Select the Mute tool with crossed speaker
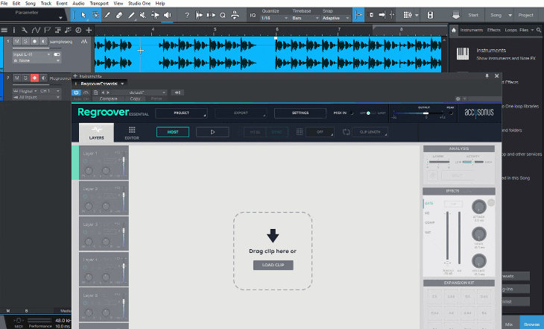Viewport: 544px width, 329px height. pos(142,15)
